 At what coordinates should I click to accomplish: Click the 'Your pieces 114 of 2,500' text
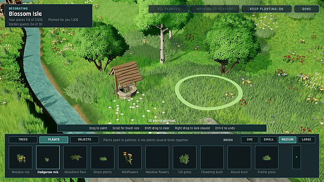25,20
